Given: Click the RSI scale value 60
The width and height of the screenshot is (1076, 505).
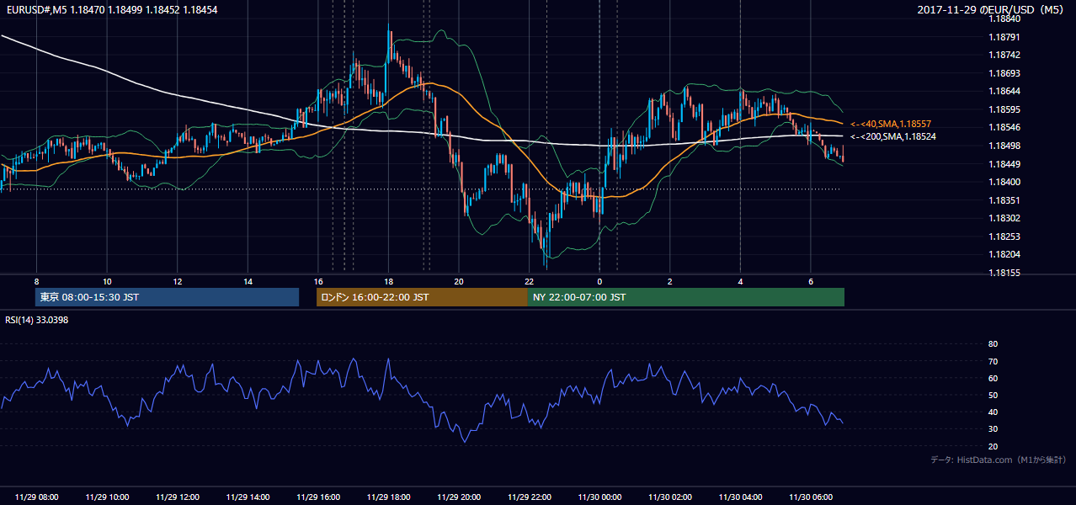Looking at the screenshot, I should [993, 378].
